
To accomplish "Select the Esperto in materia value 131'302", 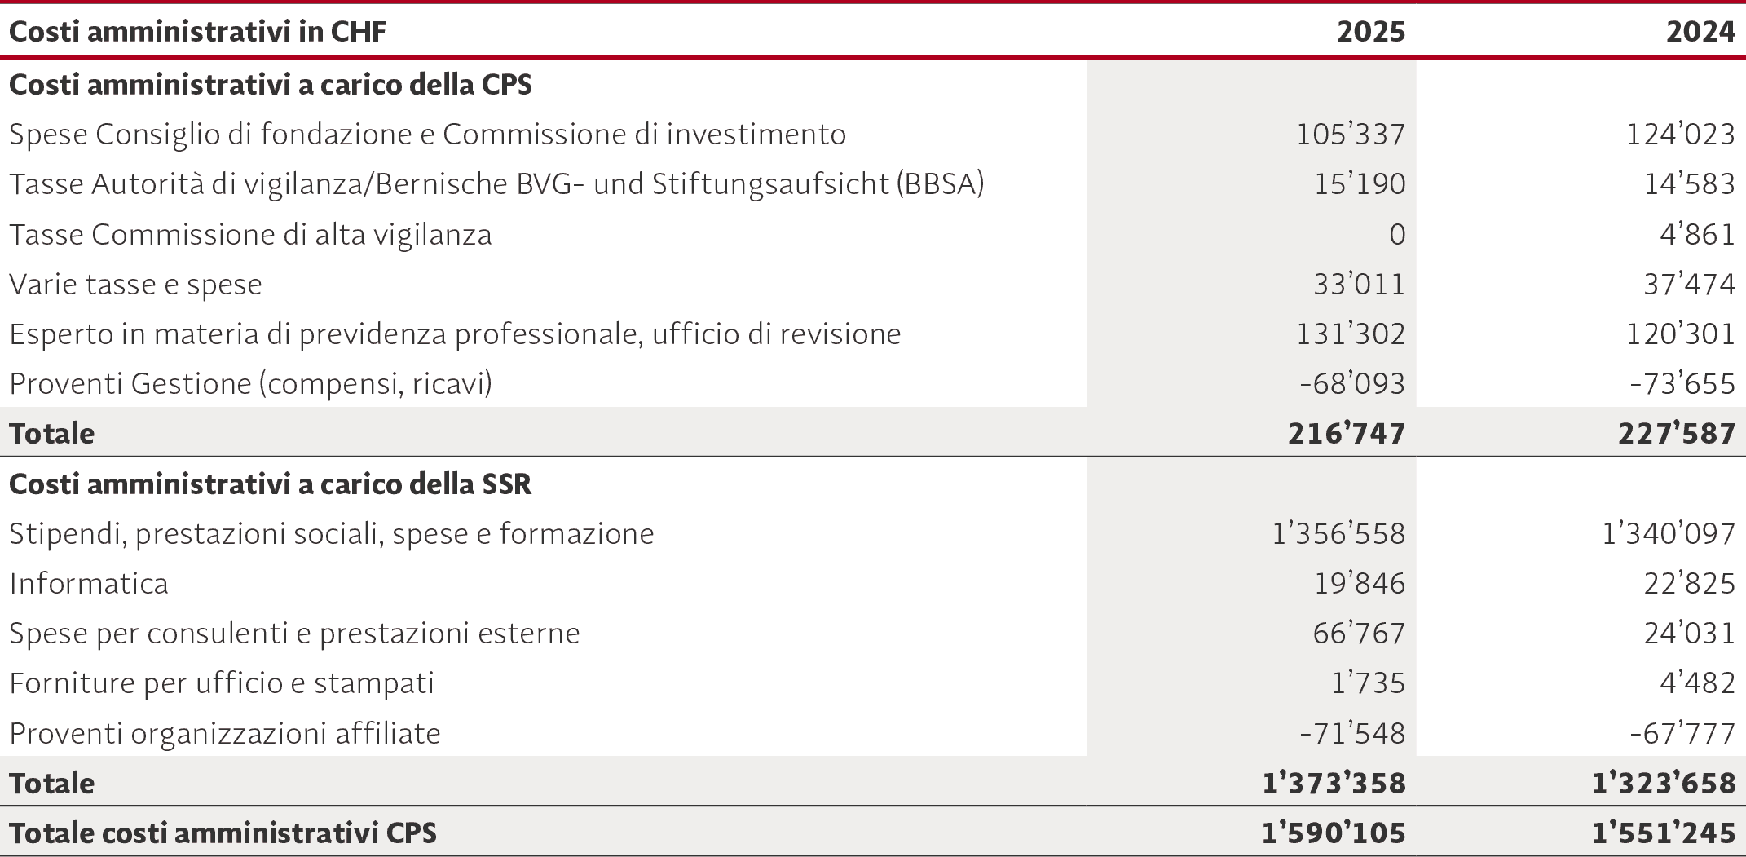I will (1351, 334).
